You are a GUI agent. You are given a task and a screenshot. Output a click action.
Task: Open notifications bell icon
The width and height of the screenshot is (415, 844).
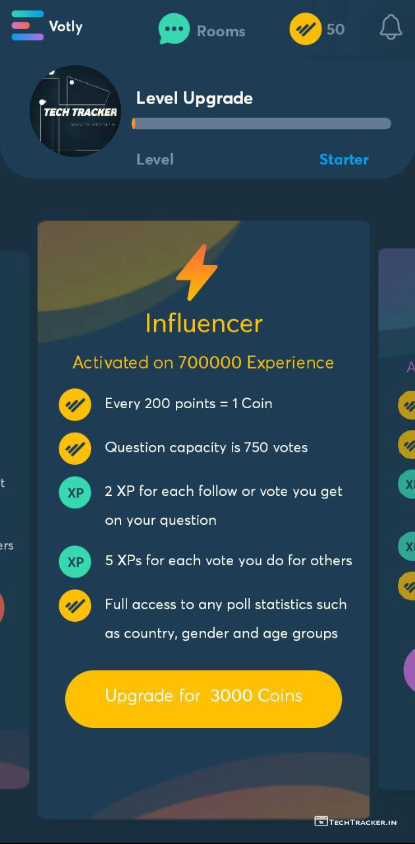(x=391, y=27)
